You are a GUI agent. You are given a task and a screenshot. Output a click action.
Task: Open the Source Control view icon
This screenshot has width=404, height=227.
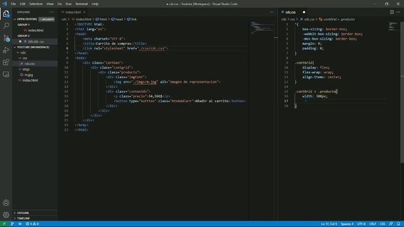[6, 38]
